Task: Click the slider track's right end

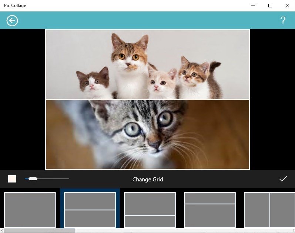Action: click(68, 179)
